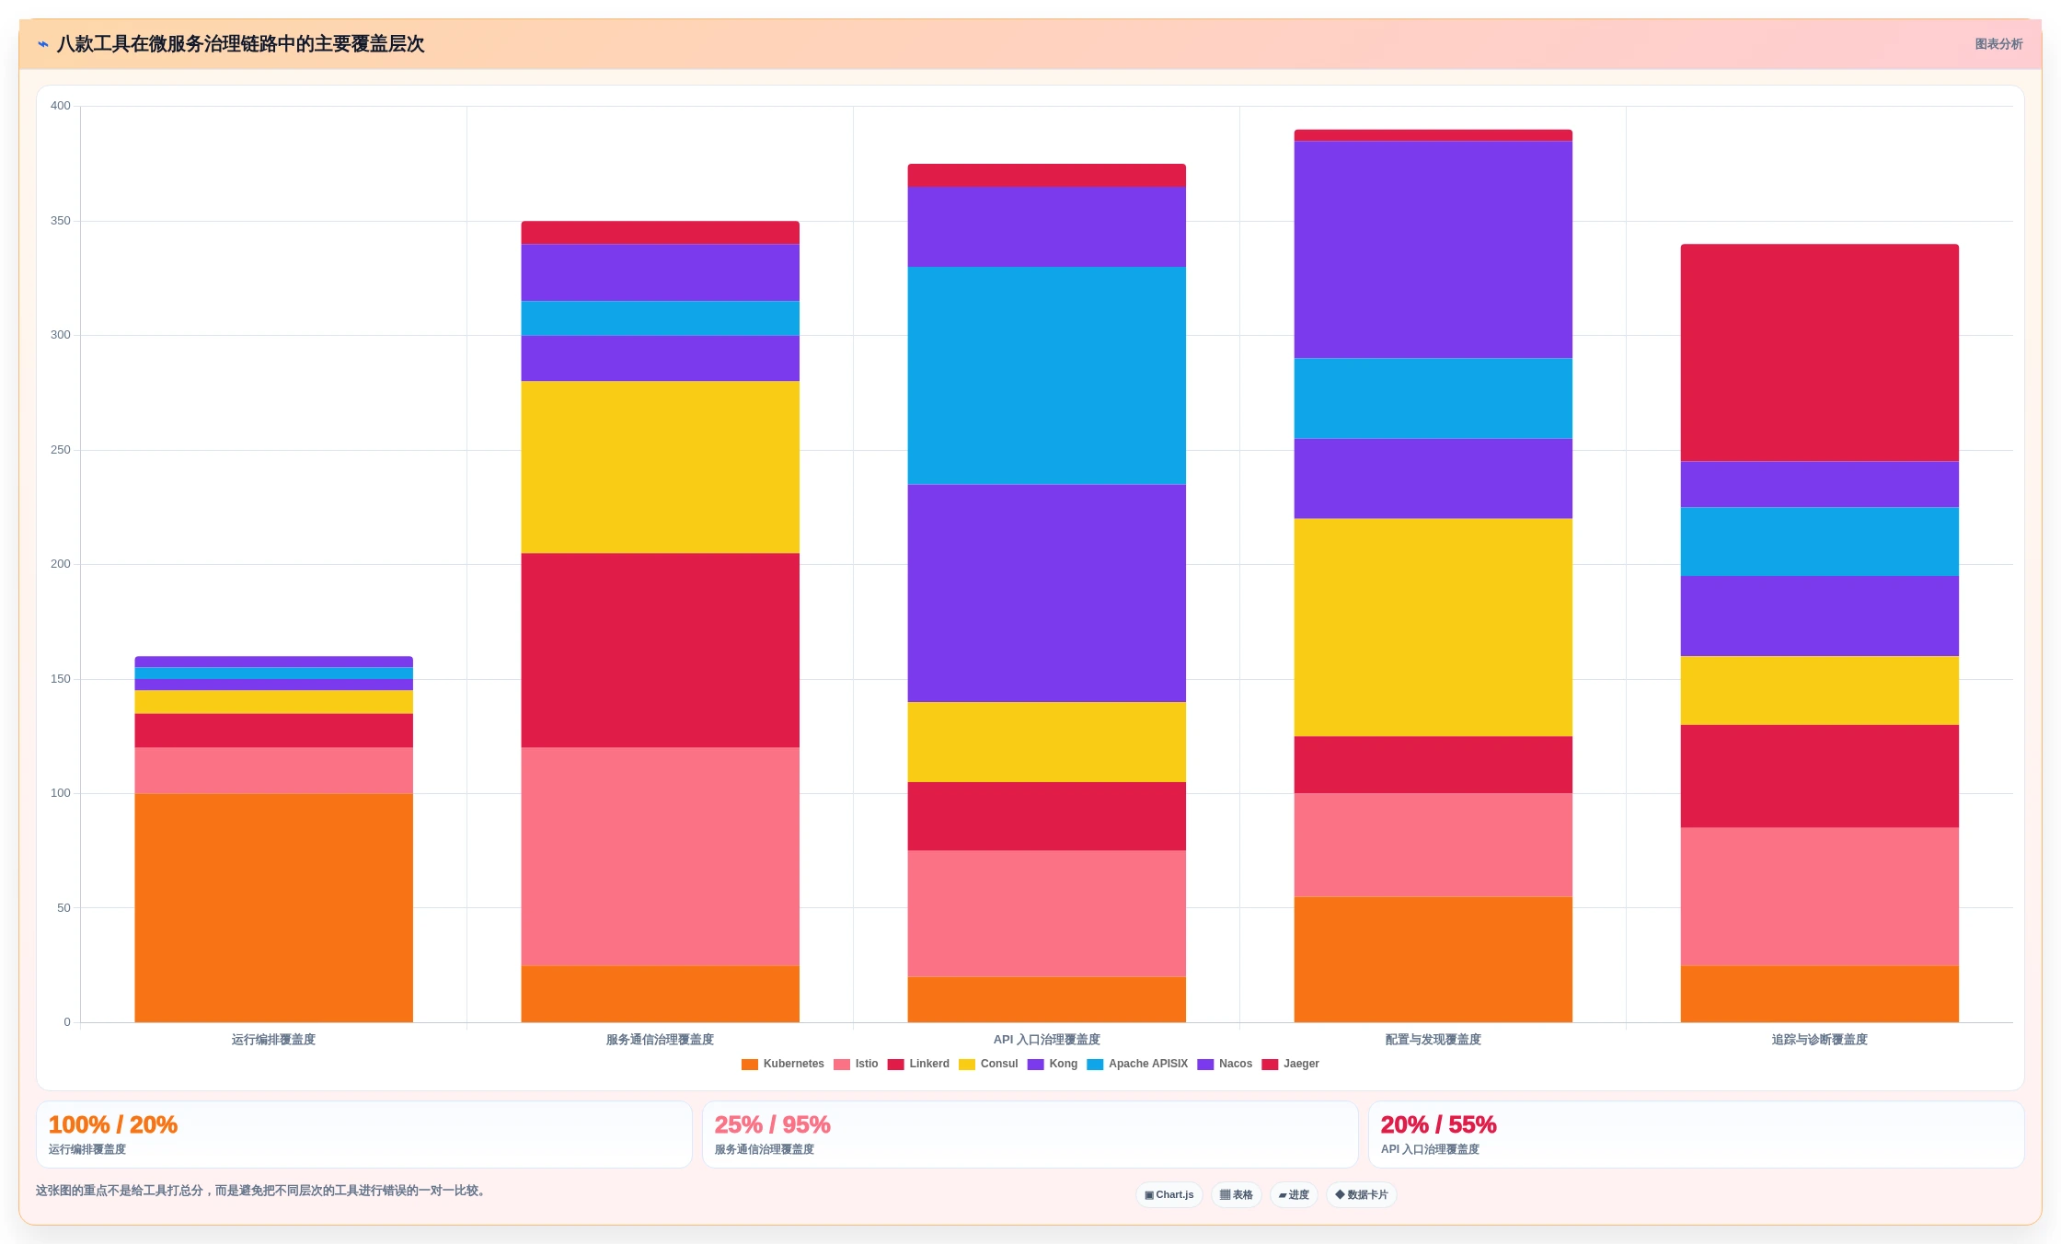The image size is (2061, 1244).
Task: Toggle Linkerd dataset in legend
Action: [x=918, y=1065]
